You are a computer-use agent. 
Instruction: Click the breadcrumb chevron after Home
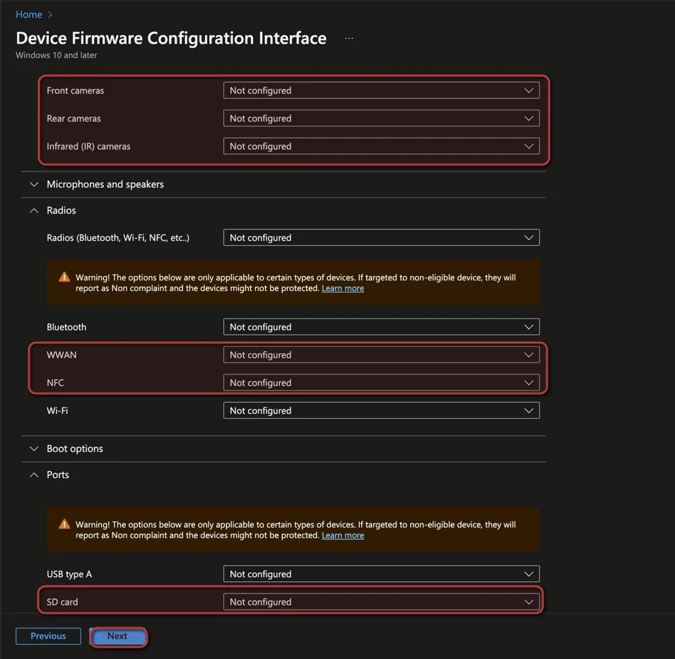(x=50, y=15)
